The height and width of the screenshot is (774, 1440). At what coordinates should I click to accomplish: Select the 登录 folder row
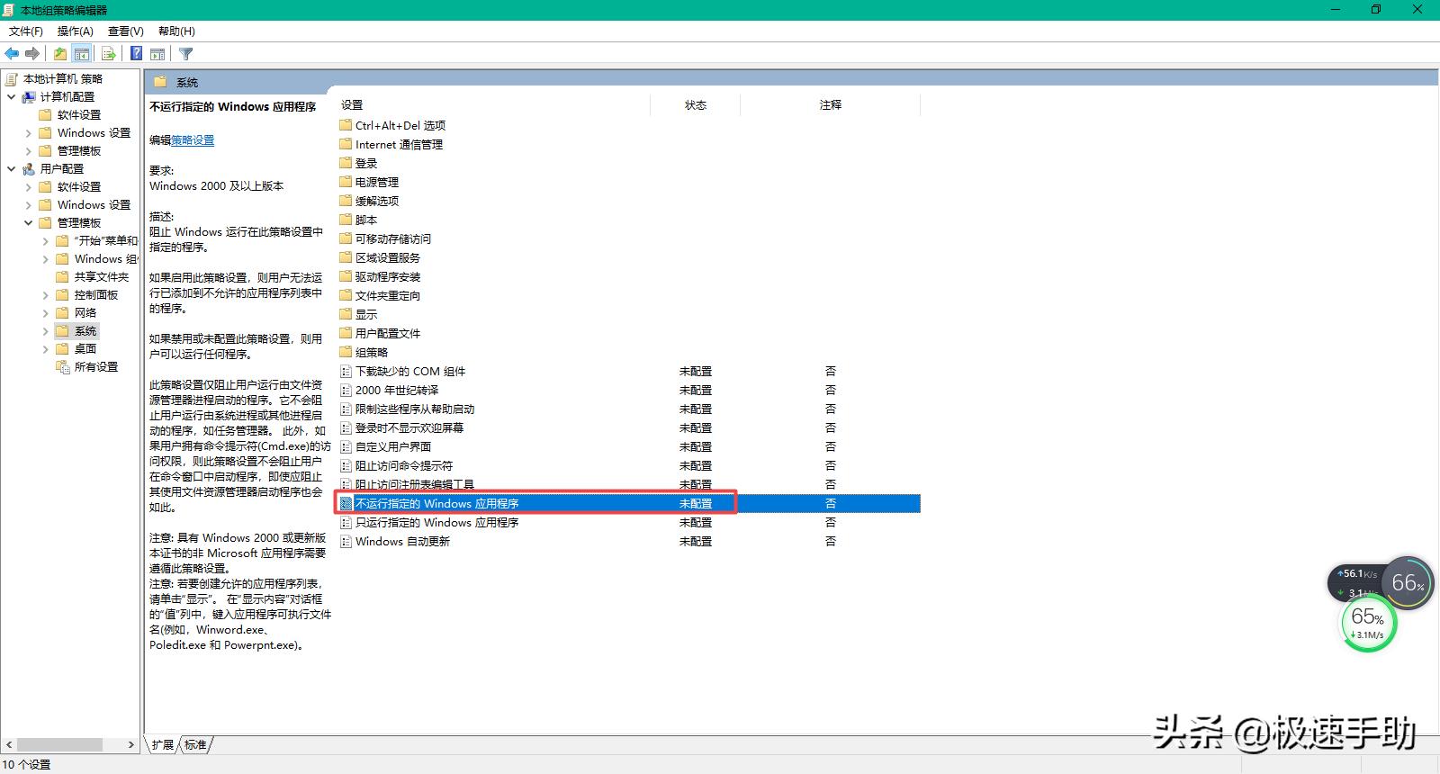366,163
